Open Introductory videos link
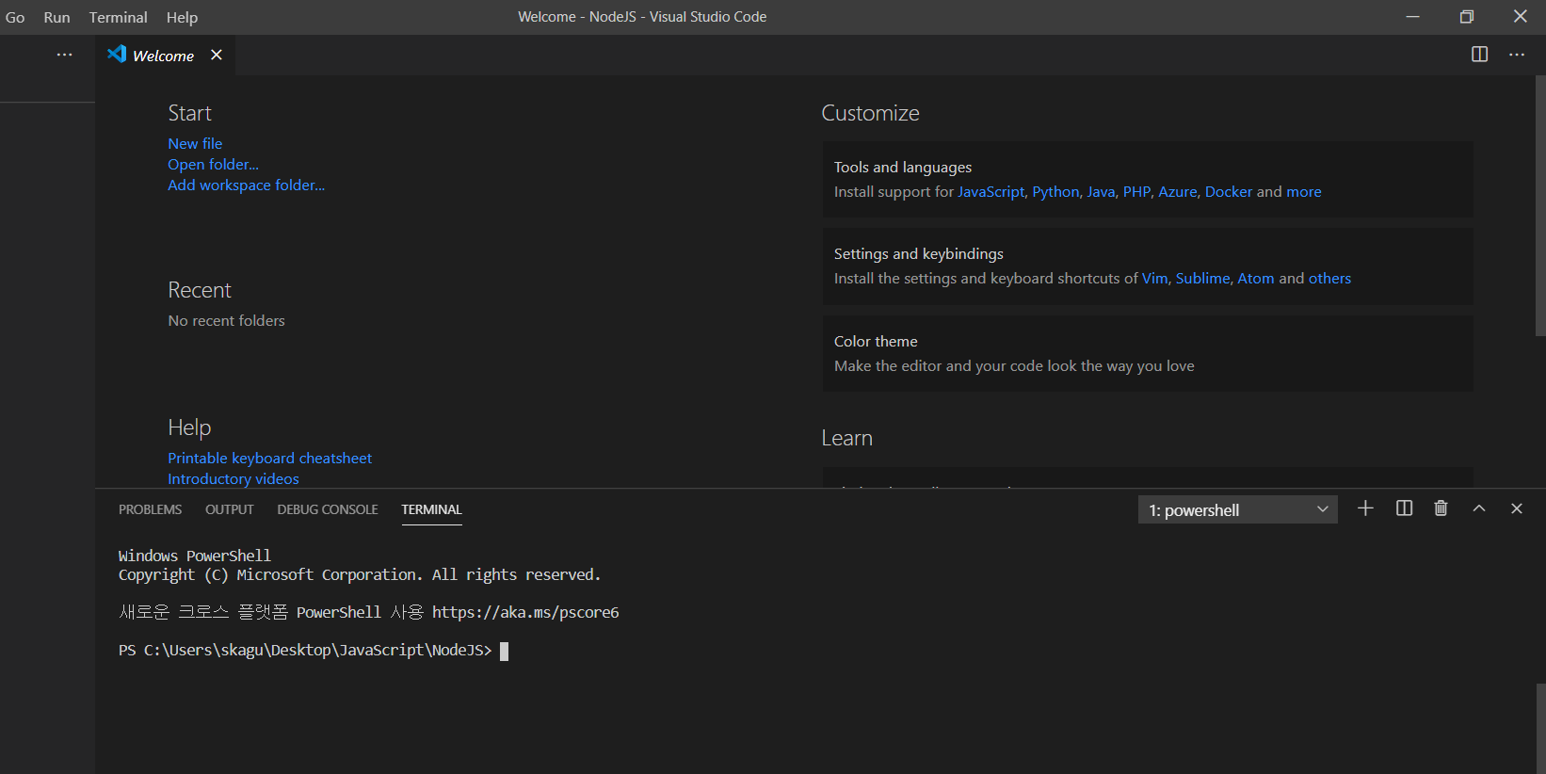The width and height of the screenshot is (1546, 774). 234,478
